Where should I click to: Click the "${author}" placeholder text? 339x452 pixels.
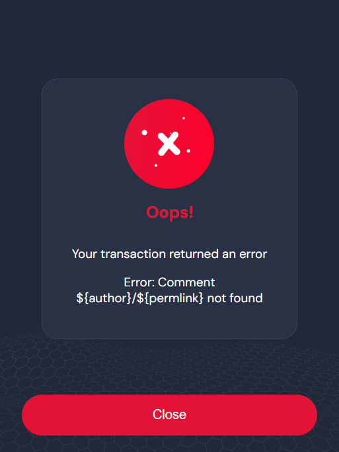click(104, 298)
